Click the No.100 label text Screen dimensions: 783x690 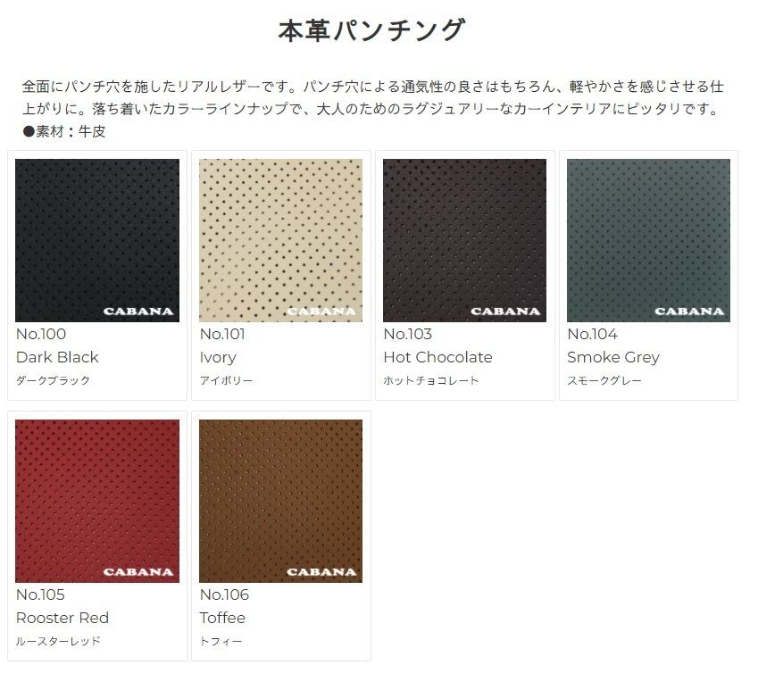click(41, 334)
